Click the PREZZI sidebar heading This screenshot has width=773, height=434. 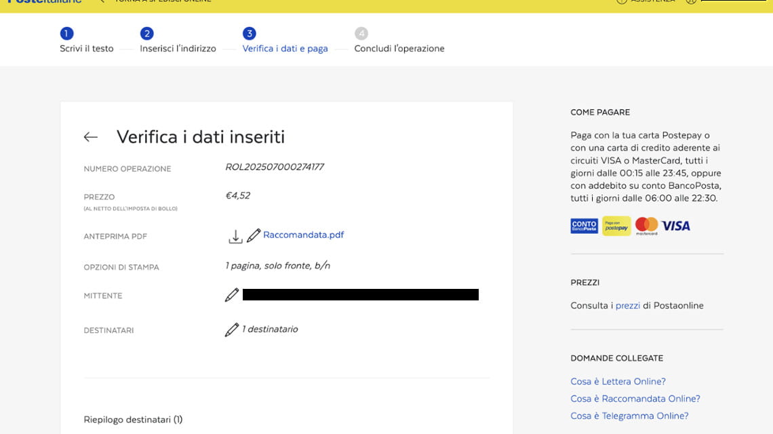585,283
